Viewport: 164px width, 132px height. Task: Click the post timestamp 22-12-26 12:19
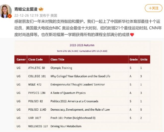(x=26, y=16)
